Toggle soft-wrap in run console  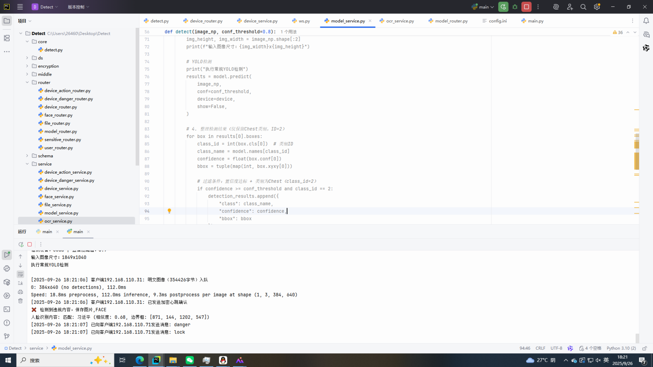point(20,274)
